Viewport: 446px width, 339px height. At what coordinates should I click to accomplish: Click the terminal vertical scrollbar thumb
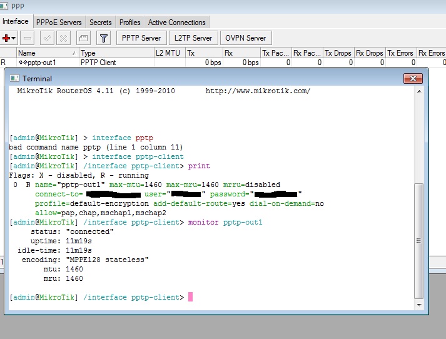(x=418, y=241)
